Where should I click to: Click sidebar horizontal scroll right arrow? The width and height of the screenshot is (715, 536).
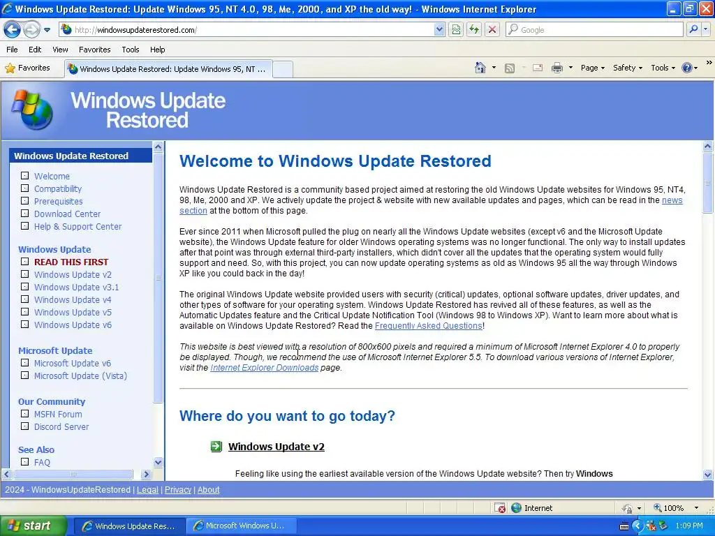(x=146, y=474)
